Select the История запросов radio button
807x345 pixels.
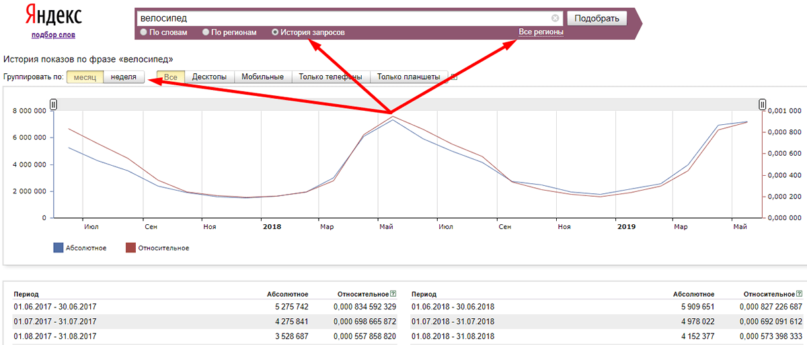click(275, 32)
